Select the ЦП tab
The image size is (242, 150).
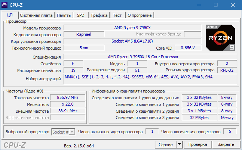coord(10,15)
